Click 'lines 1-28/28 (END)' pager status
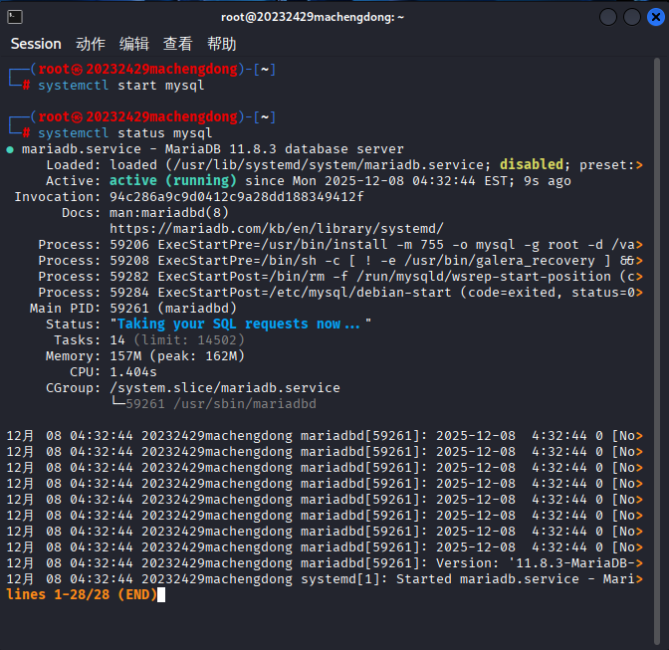The width and height of the screenshot is (669, 650). (x=82, y=595)
